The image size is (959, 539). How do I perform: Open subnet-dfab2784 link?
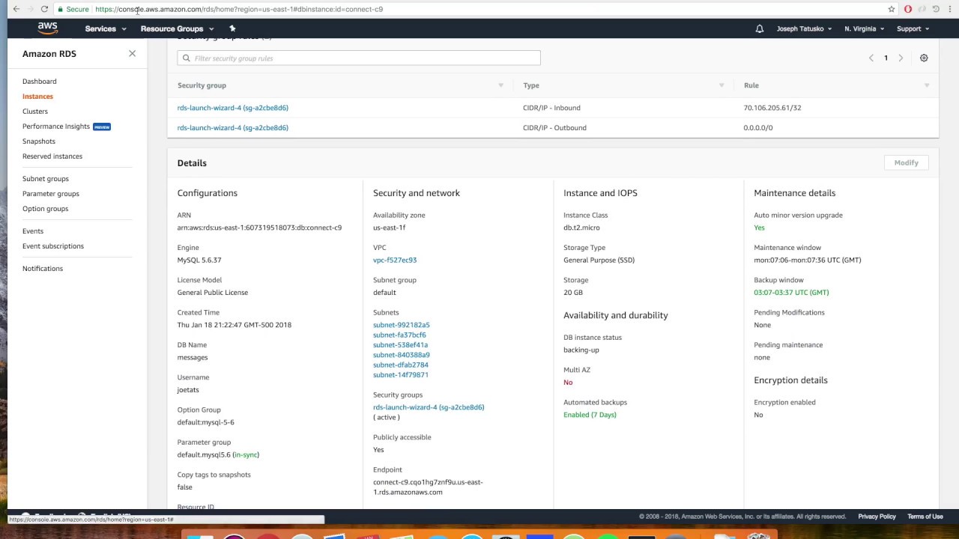[x=401, y=365]
